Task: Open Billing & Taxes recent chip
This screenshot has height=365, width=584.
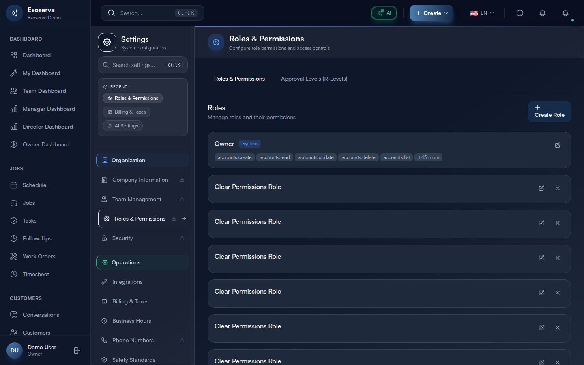Action: 127,112
